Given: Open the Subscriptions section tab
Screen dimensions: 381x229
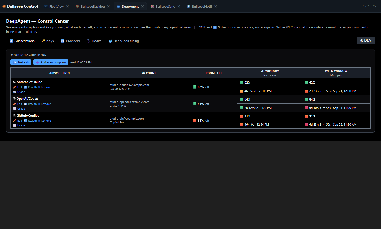Looking at the screenshot, I should point(22,41).
